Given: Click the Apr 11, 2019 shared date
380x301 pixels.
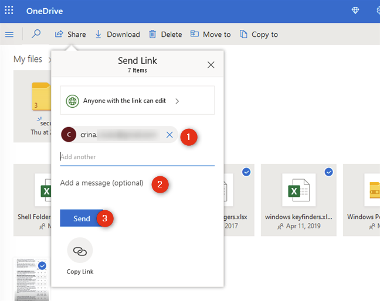Looking at the screenshot, I should pos(303,226).
